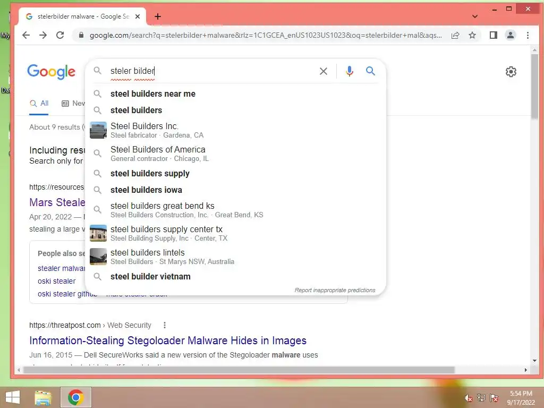Open Google quick settings gear
544x408 pixels.
pyautogui.click(x=511, y=72)
